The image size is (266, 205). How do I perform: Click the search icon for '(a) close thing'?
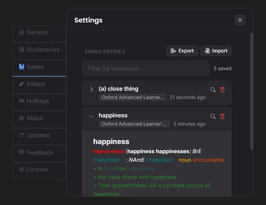click(213, 90)
